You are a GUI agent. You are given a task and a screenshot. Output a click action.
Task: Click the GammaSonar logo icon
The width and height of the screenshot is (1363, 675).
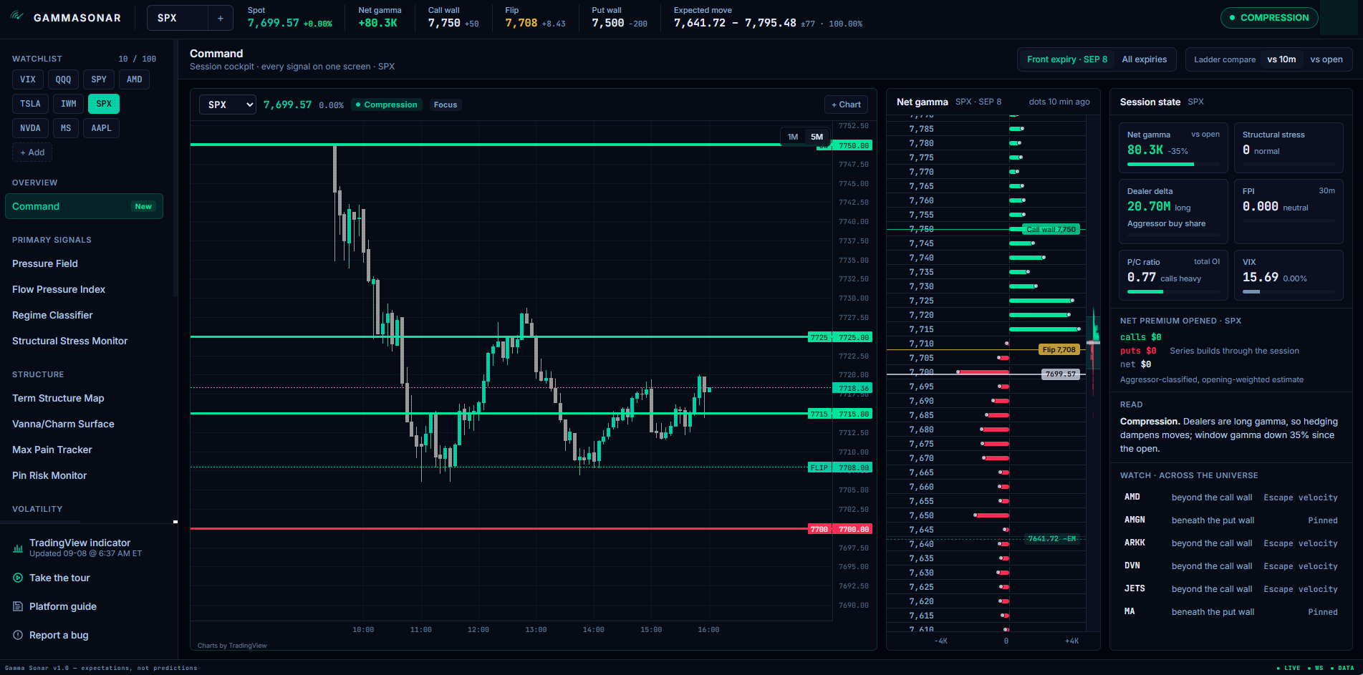tap(17, 16)
